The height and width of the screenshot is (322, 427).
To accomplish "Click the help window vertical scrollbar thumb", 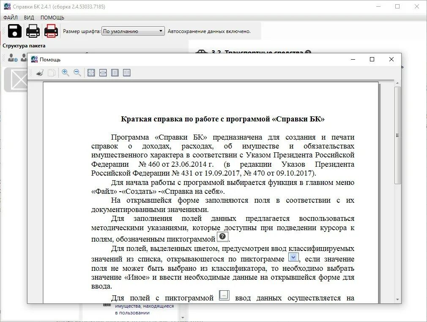I will coord(397,135).
